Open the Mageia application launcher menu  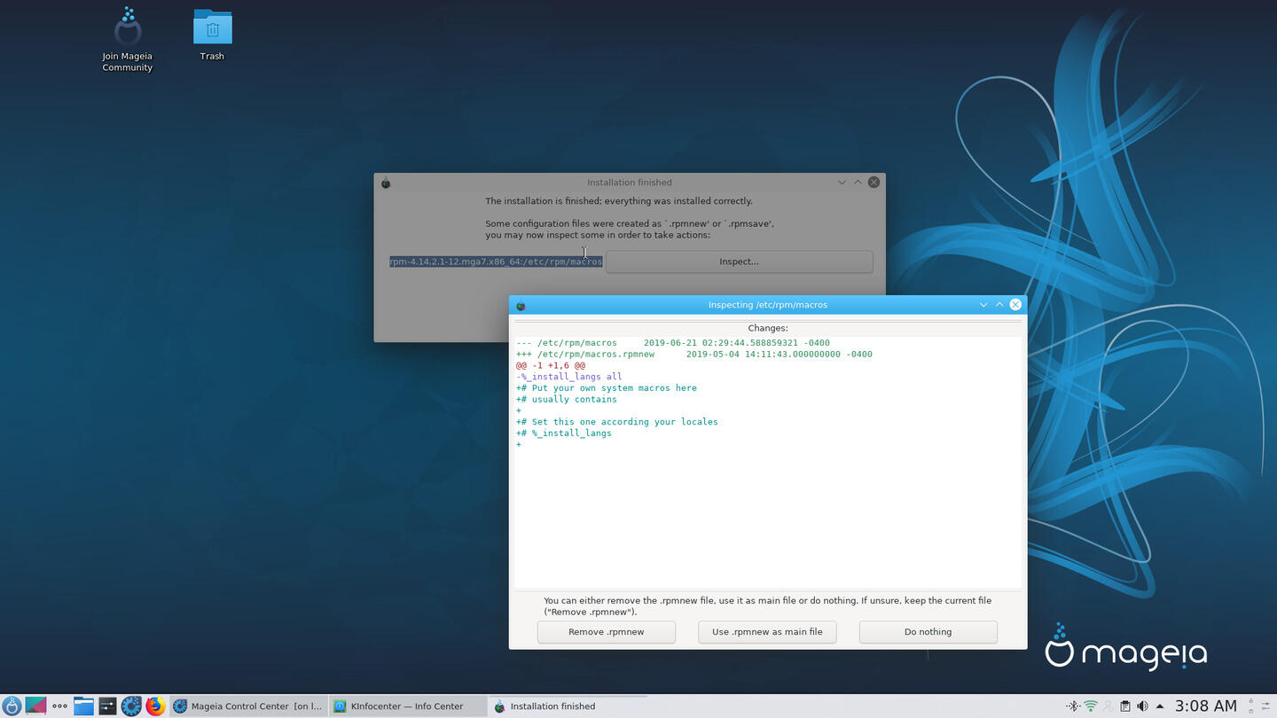[x=12, y=706]
